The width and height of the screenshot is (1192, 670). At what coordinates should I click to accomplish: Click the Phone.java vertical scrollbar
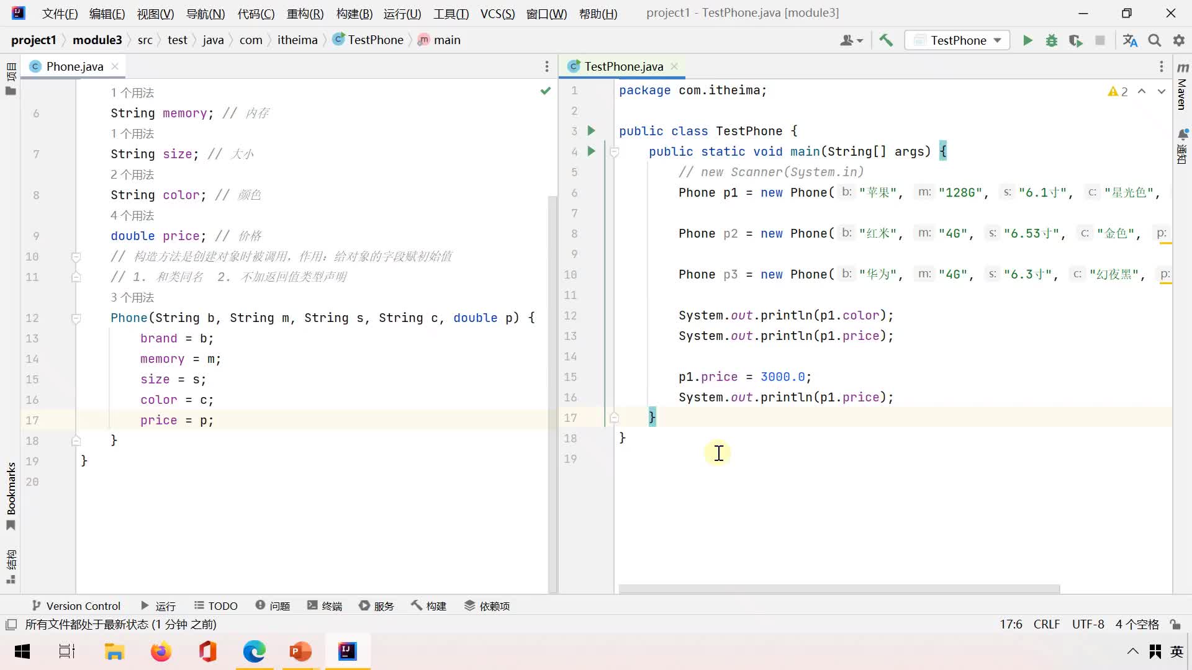553,394
